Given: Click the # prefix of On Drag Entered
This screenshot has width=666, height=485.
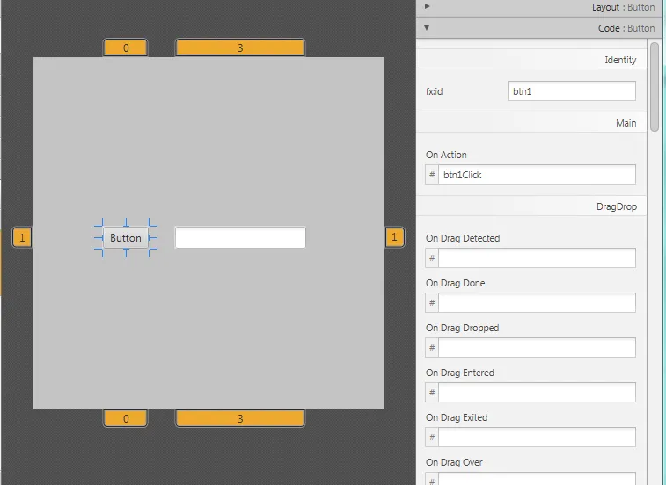Looking at the screenshot, I should pyautogui.click(x=432, y=392).
